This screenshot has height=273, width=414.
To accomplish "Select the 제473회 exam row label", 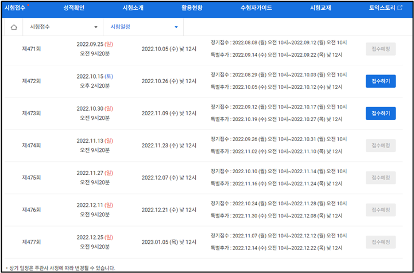I will pyautogui.click(x=31, y=114).
